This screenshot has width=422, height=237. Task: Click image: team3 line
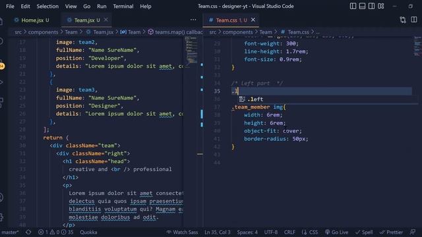76,90
